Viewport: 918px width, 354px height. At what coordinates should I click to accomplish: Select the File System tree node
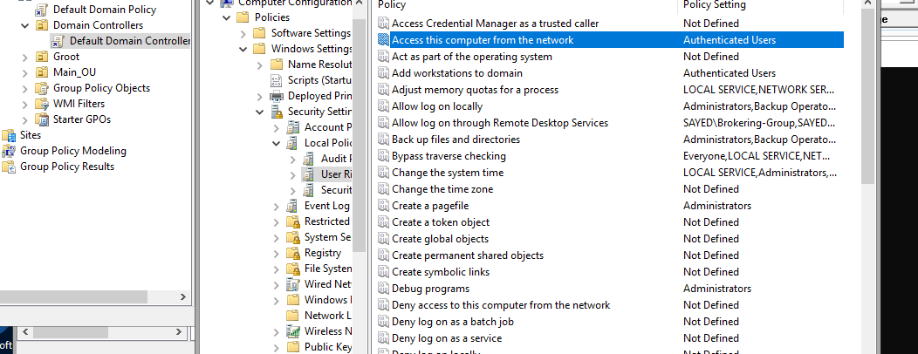[x=328, y=269]
